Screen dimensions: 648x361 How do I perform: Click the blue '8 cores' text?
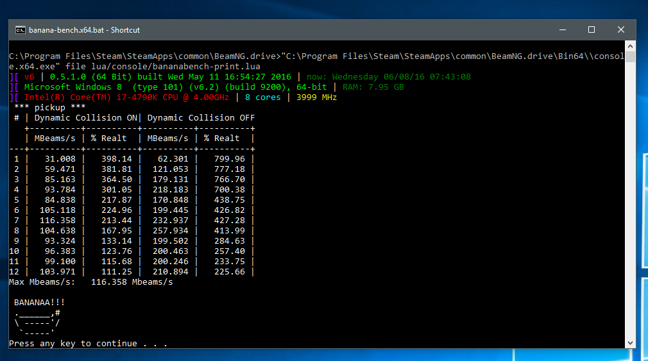tap(263, 97)
